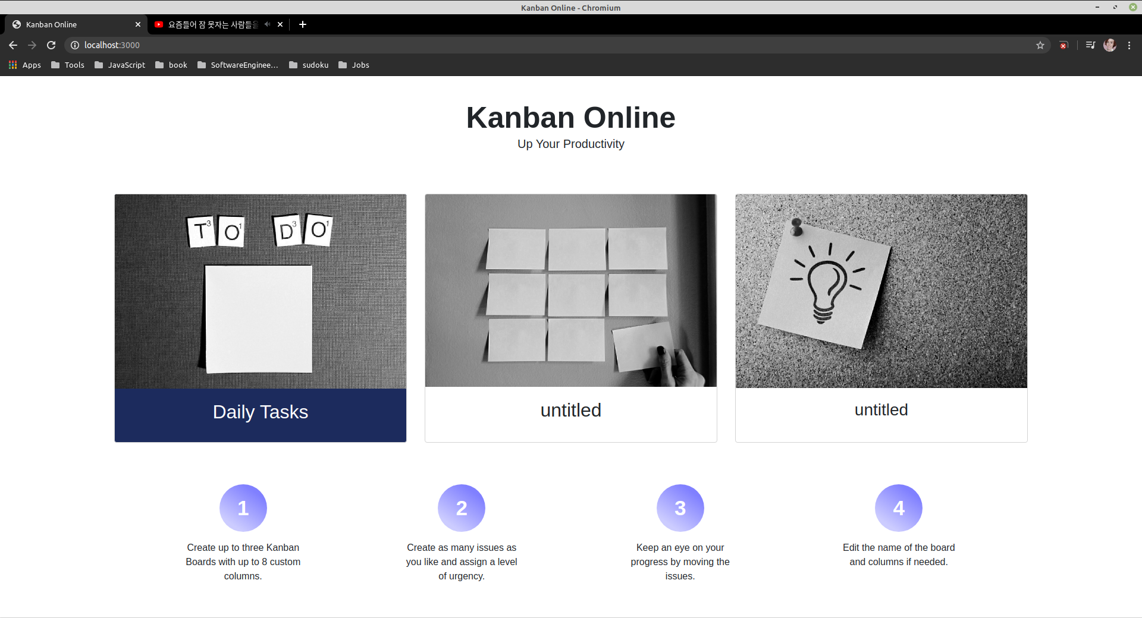Click the step 3 circle badge
Image resolution: width=1142 pixels, height=618 pixels.
pos(680,508)
